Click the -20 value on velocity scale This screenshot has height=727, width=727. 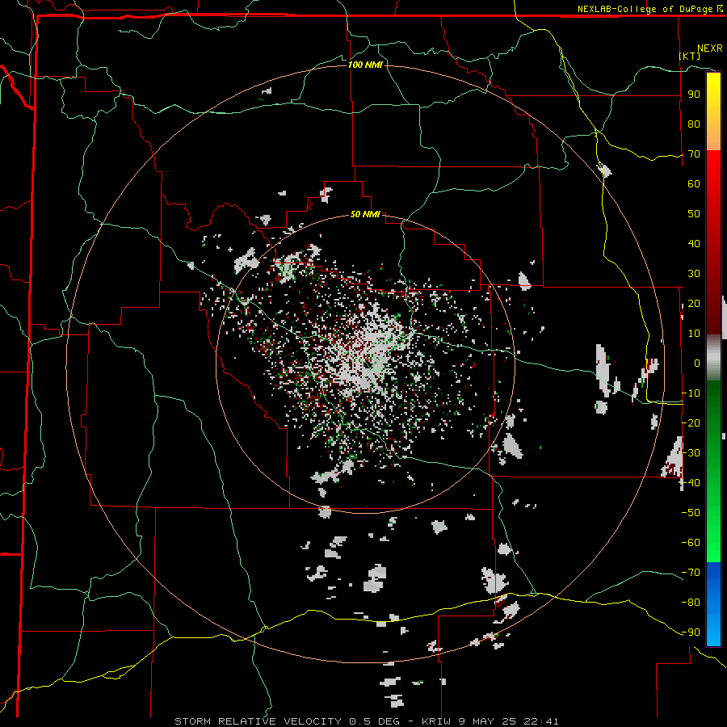click(691, 422)
